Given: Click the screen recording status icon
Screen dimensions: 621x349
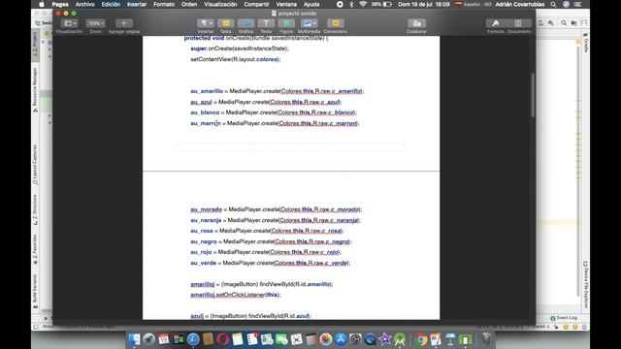Looking at the screenshot, I should pyautogui.click(x=340, y=4).
